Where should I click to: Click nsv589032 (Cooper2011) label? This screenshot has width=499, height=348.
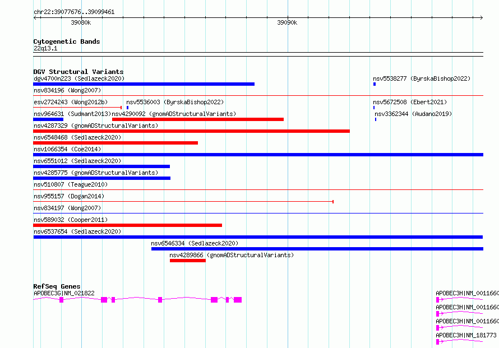[x=71, y=220]
